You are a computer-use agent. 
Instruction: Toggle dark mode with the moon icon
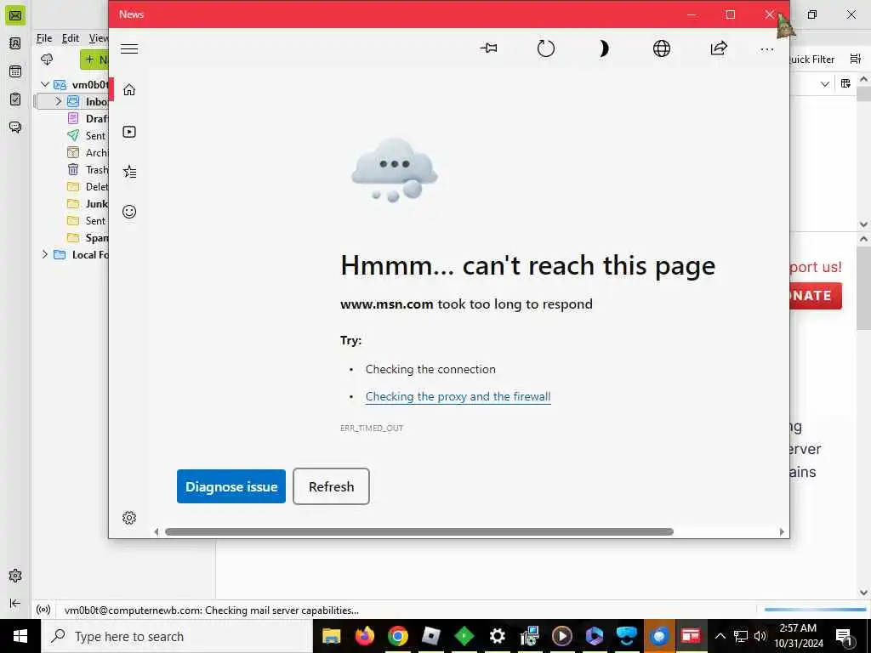[x=603, y=48]
